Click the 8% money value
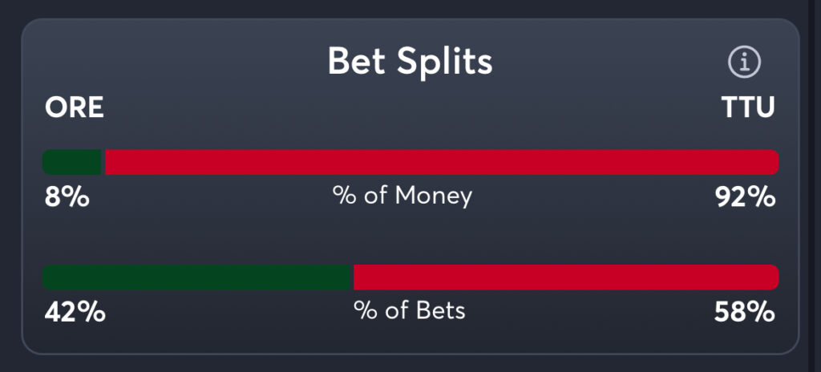 click(67, 196)
